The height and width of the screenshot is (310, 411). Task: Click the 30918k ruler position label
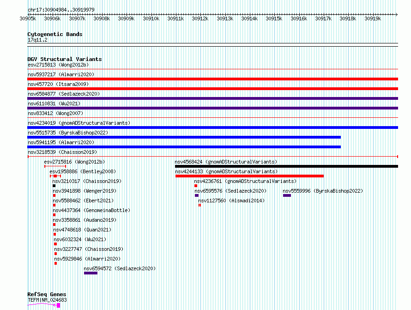click(348, 18)
